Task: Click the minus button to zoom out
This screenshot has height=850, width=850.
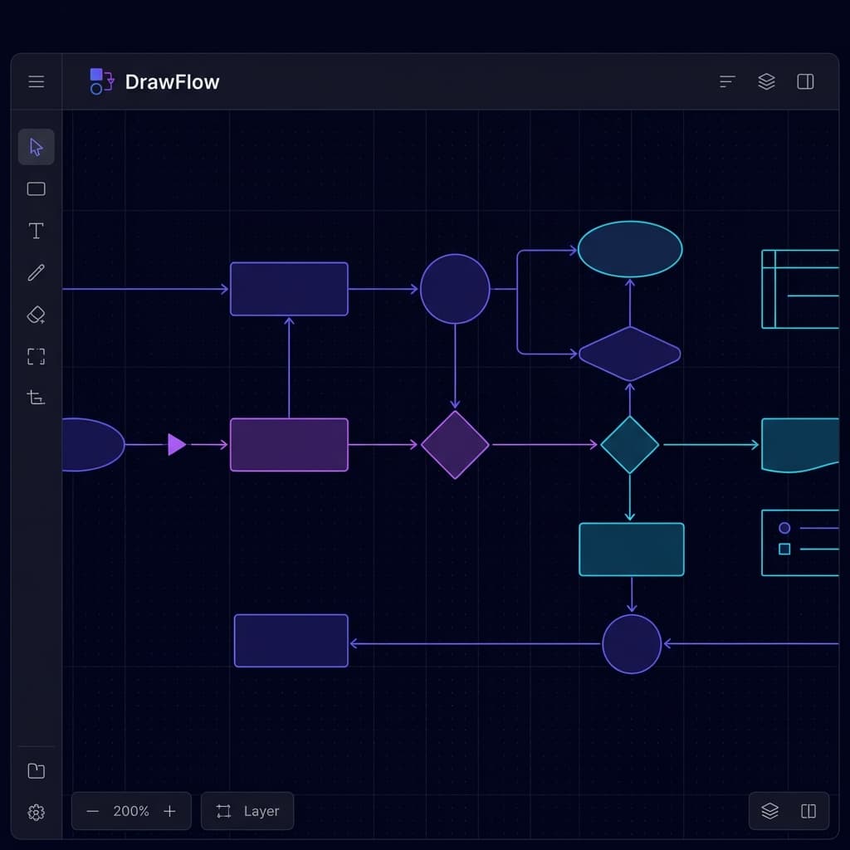Action: point(93,811)
